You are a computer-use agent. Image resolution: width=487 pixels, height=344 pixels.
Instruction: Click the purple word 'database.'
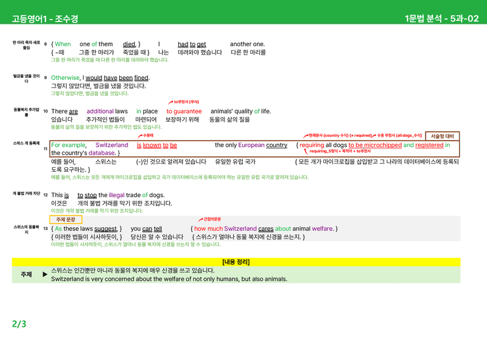102,153
